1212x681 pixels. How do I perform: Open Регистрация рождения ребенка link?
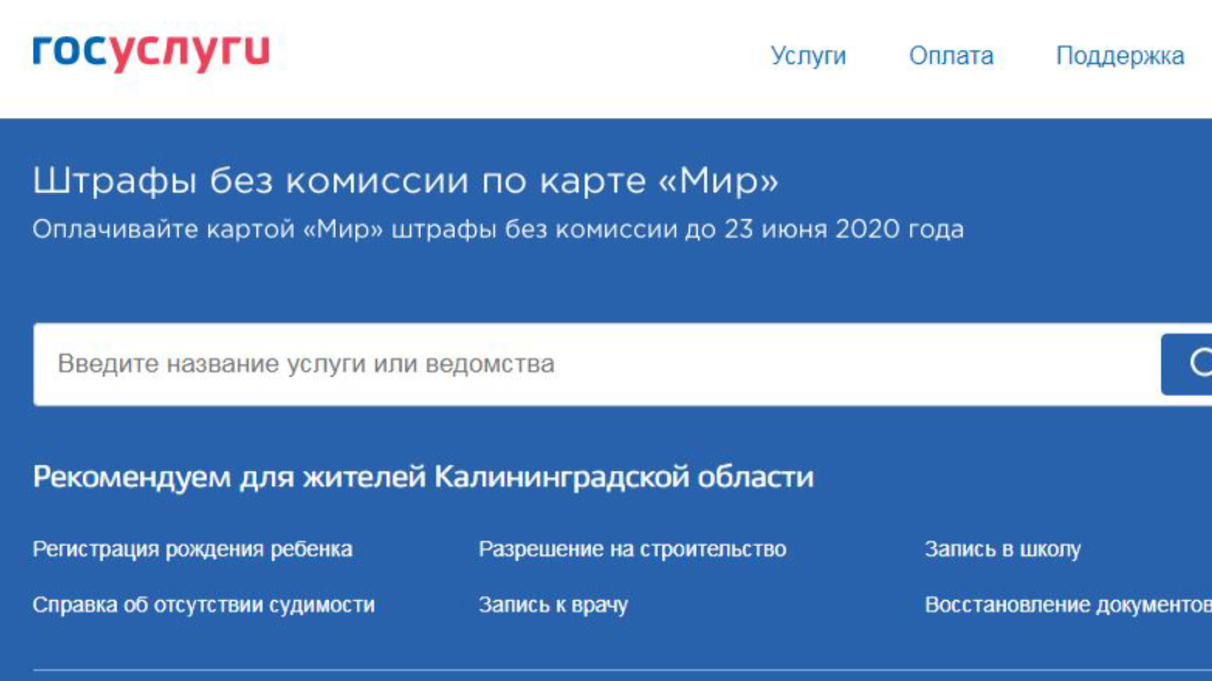pyautogui.click(x=193, y=549)
